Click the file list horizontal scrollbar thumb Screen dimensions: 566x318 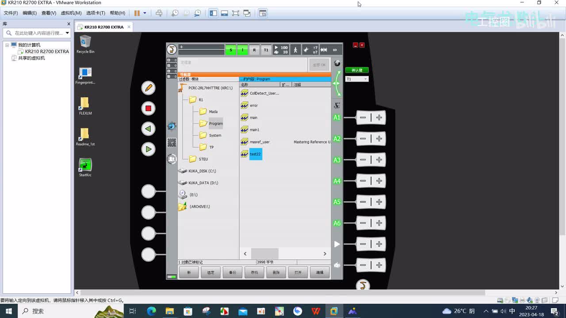click(265, 254)
